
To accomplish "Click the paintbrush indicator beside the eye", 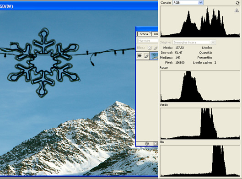I will [146, 56].
